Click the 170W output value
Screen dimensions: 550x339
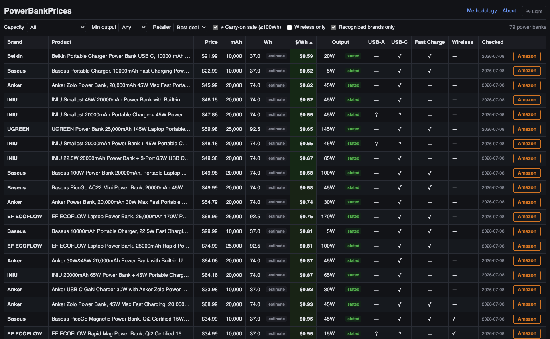328,217
